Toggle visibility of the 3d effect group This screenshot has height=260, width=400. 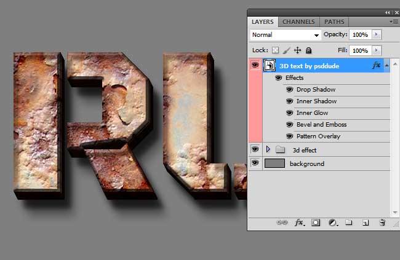255,149
